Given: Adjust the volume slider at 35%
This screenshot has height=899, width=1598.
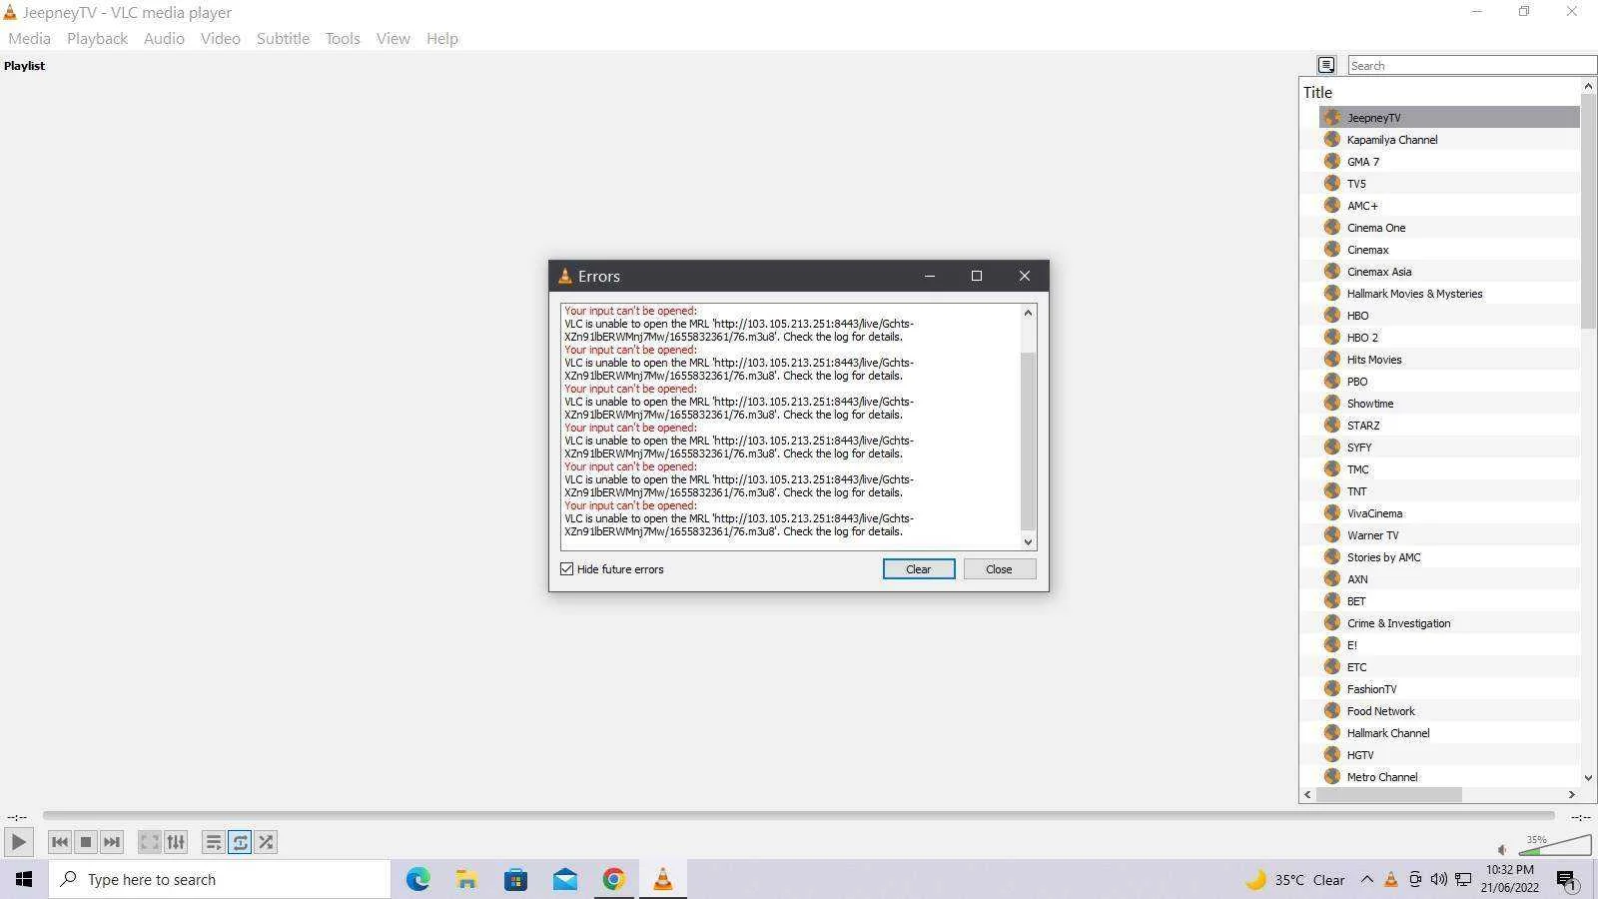Looking at the screenshot, I should 1555,846.
